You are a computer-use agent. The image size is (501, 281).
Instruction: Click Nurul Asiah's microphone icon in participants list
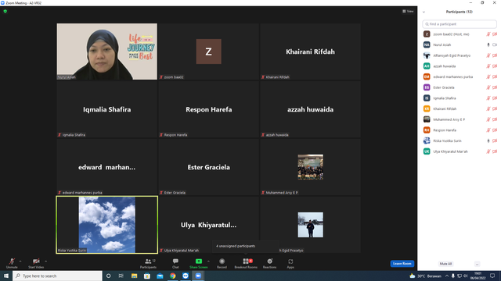tap(488, 45)
